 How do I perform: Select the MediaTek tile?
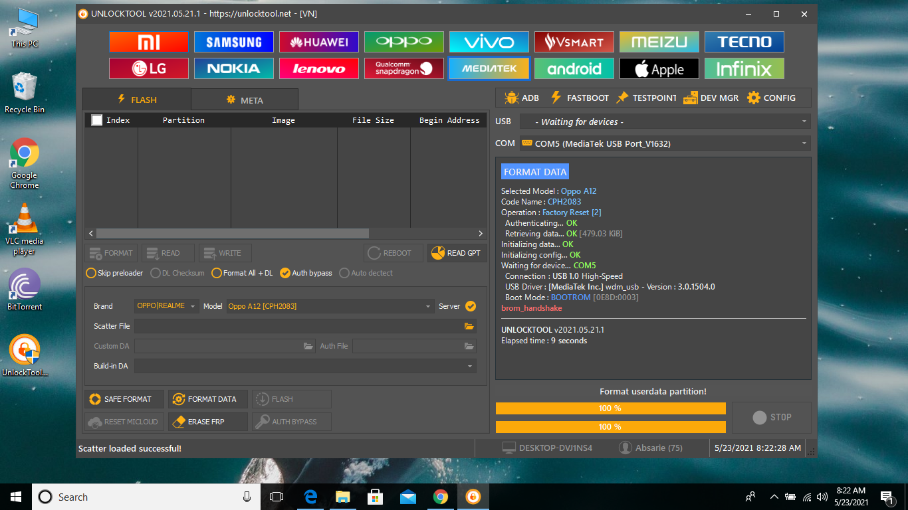489,68
